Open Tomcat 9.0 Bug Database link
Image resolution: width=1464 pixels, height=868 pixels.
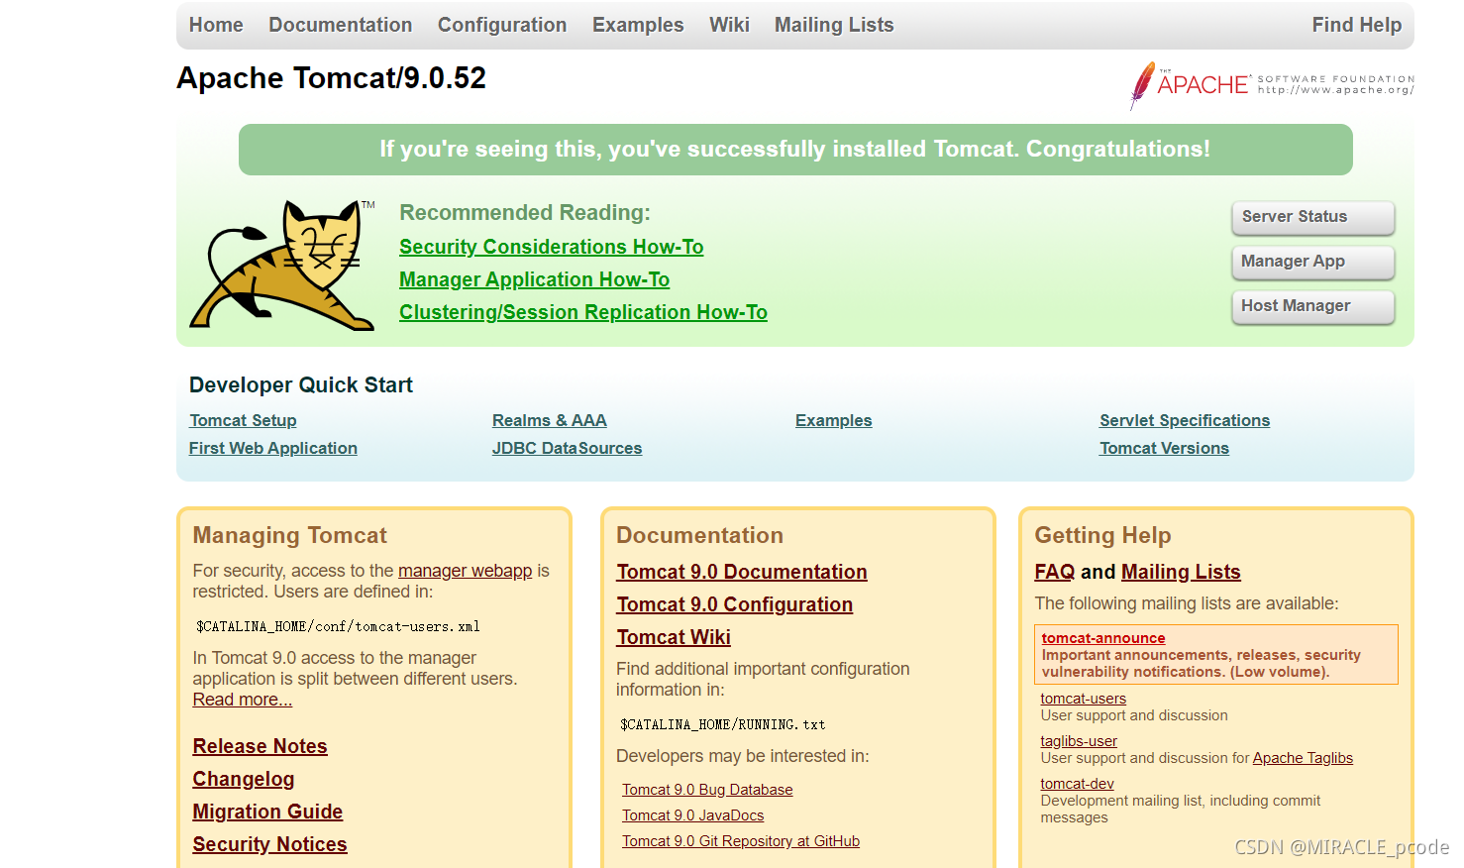click(x=707, y=790)
